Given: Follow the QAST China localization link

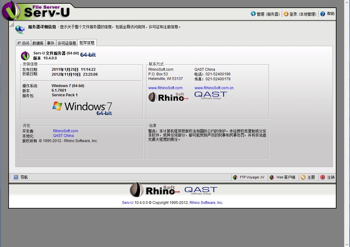Looking at the screenshot, I should 63,136.
